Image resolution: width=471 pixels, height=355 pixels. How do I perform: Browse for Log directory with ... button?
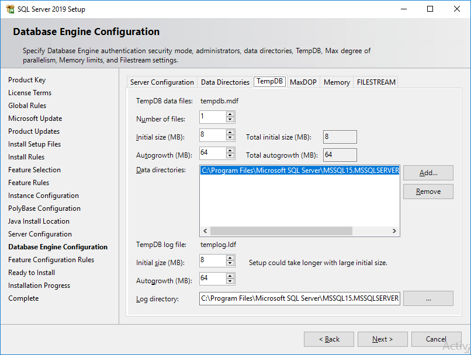[x=428, y=298]
